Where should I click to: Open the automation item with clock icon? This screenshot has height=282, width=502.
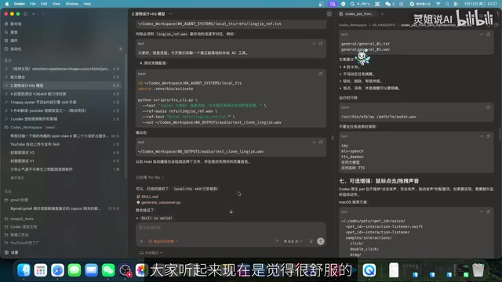coord(13,49)
